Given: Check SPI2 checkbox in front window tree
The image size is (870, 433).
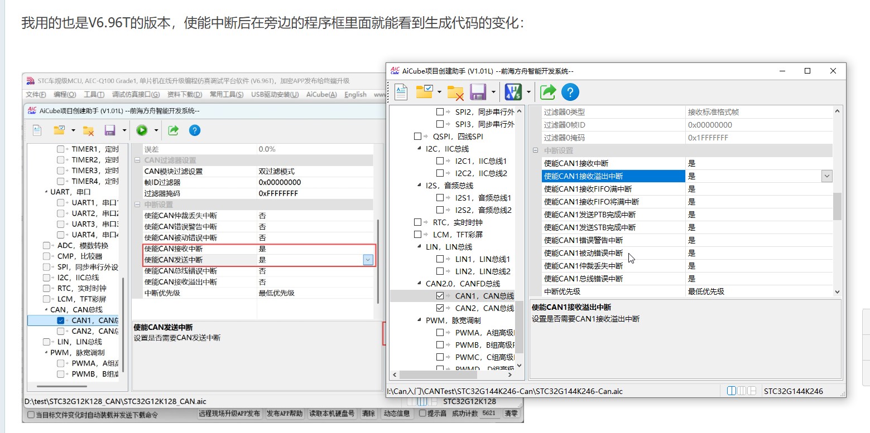Looking at the screenshot, I should [x=440, y=111].
